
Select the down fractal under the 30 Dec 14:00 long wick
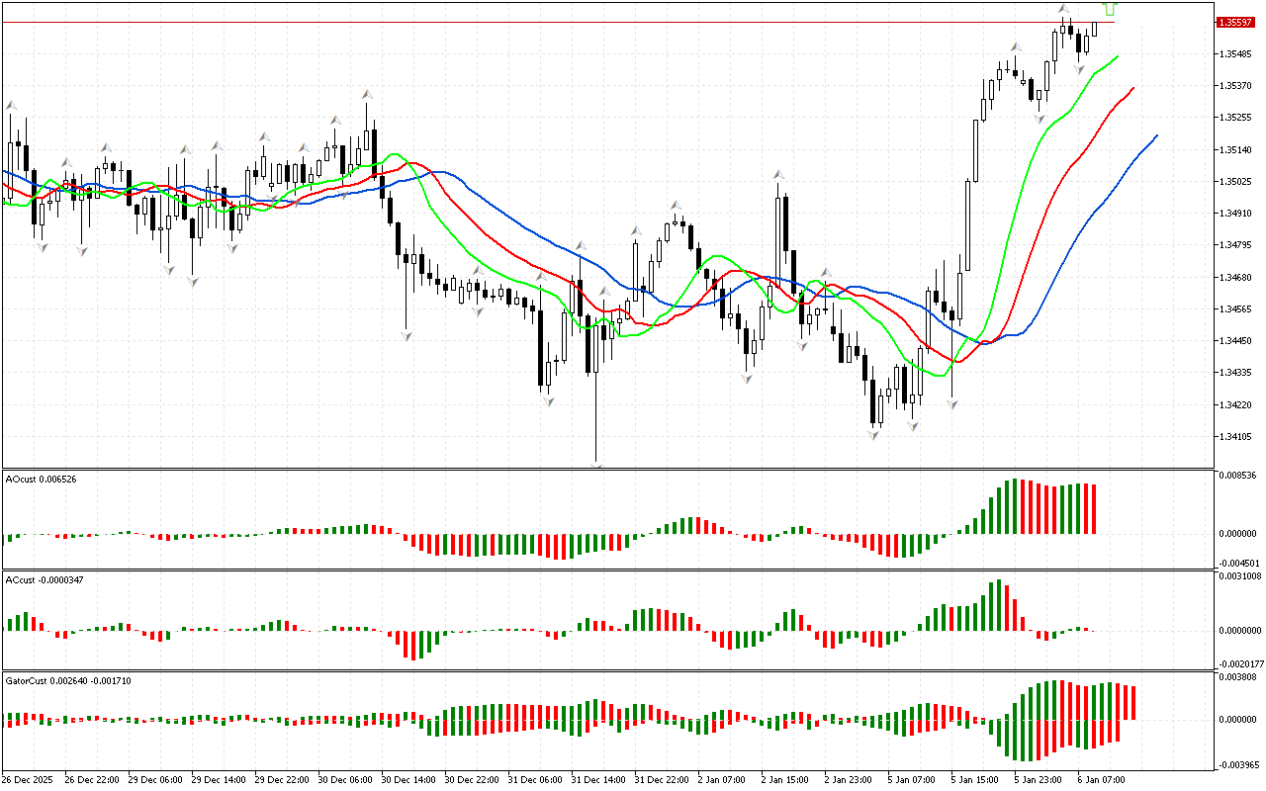coord(406,337)
